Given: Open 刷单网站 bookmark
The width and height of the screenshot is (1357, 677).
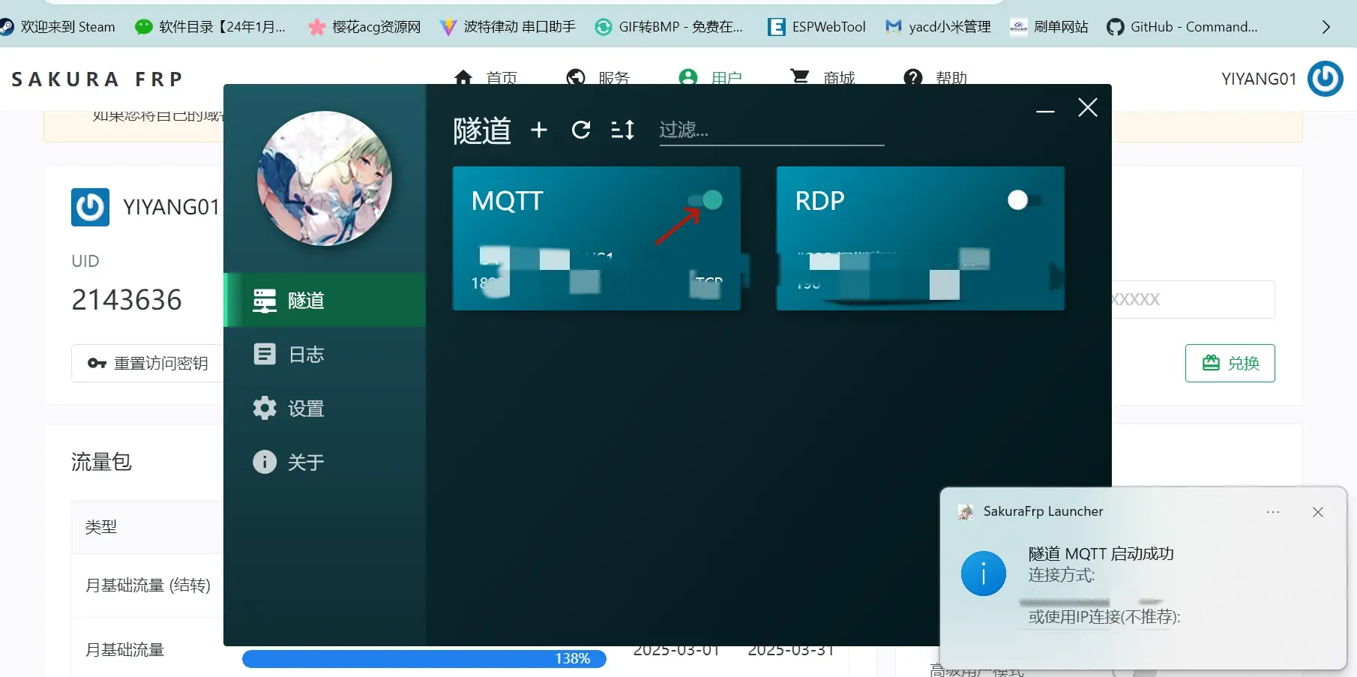Looking at the screenshot, I should 1049,27.
